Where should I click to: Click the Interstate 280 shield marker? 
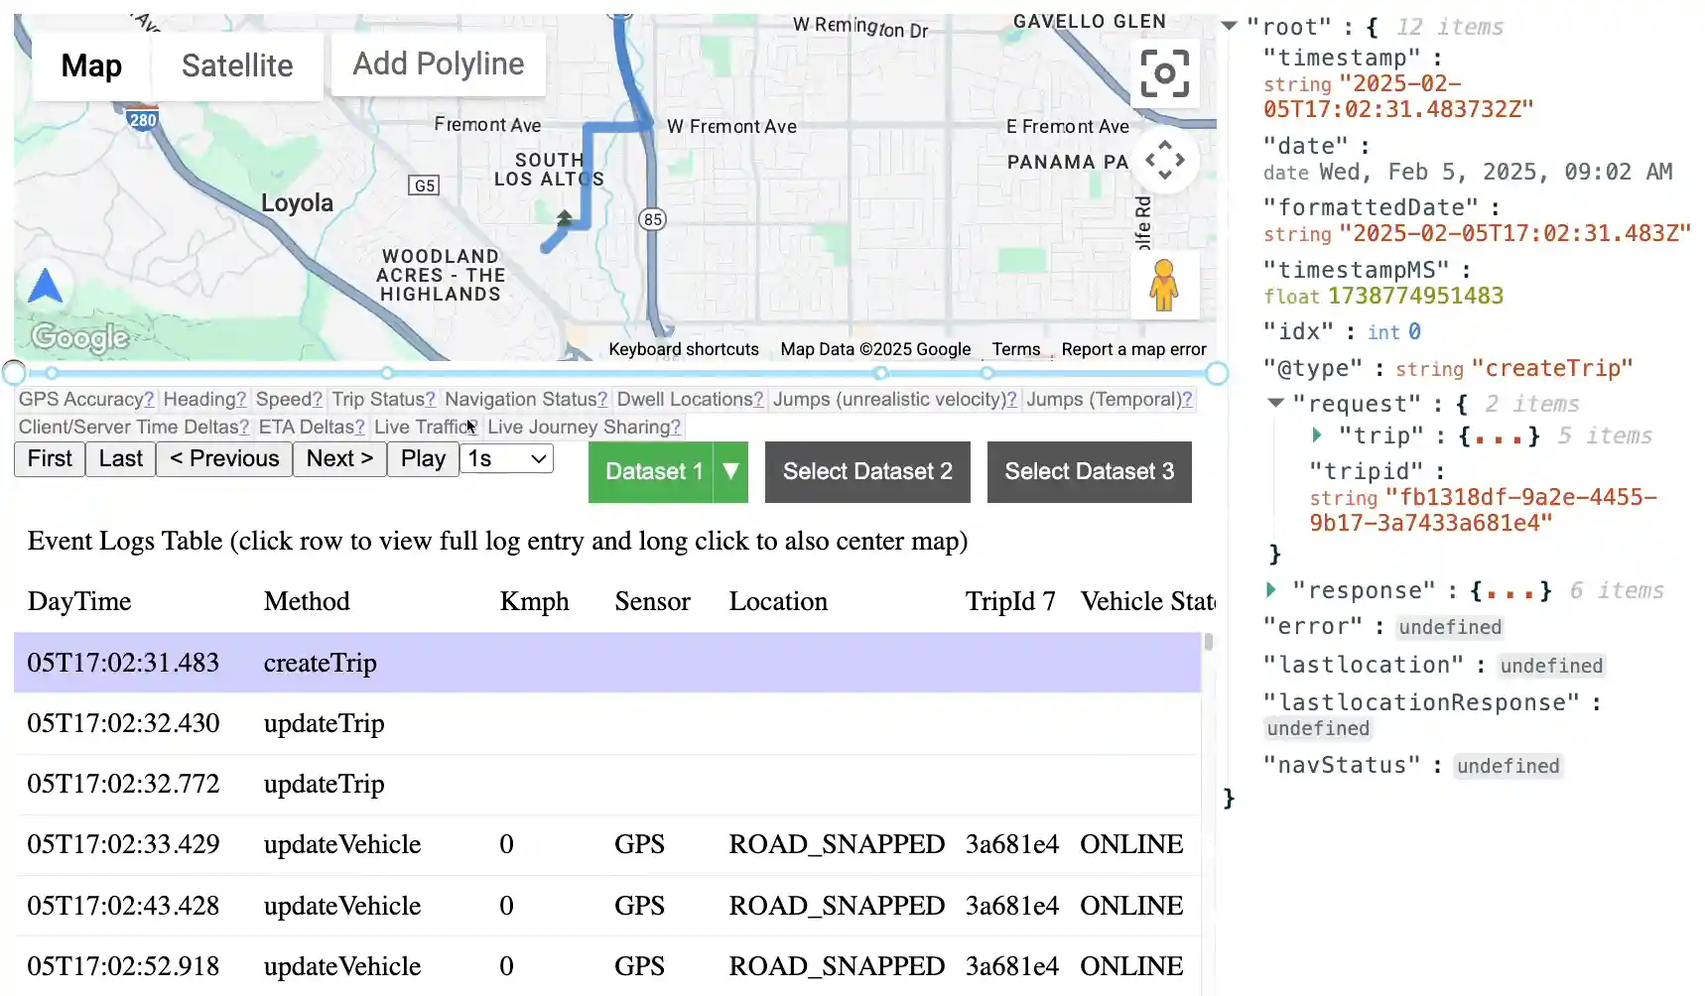tap(142, 119)
